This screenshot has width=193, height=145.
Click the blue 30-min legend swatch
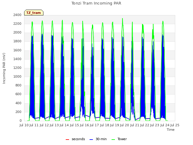click(x=91, y=140)
